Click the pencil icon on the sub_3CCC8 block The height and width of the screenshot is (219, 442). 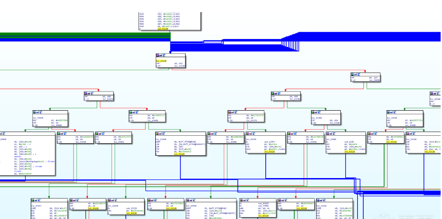112,200
